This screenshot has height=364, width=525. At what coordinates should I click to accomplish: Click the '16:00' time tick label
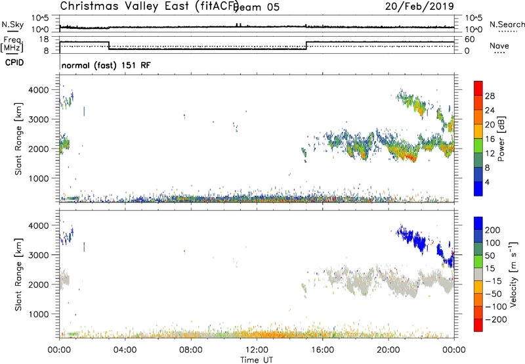tap(322, 350)
